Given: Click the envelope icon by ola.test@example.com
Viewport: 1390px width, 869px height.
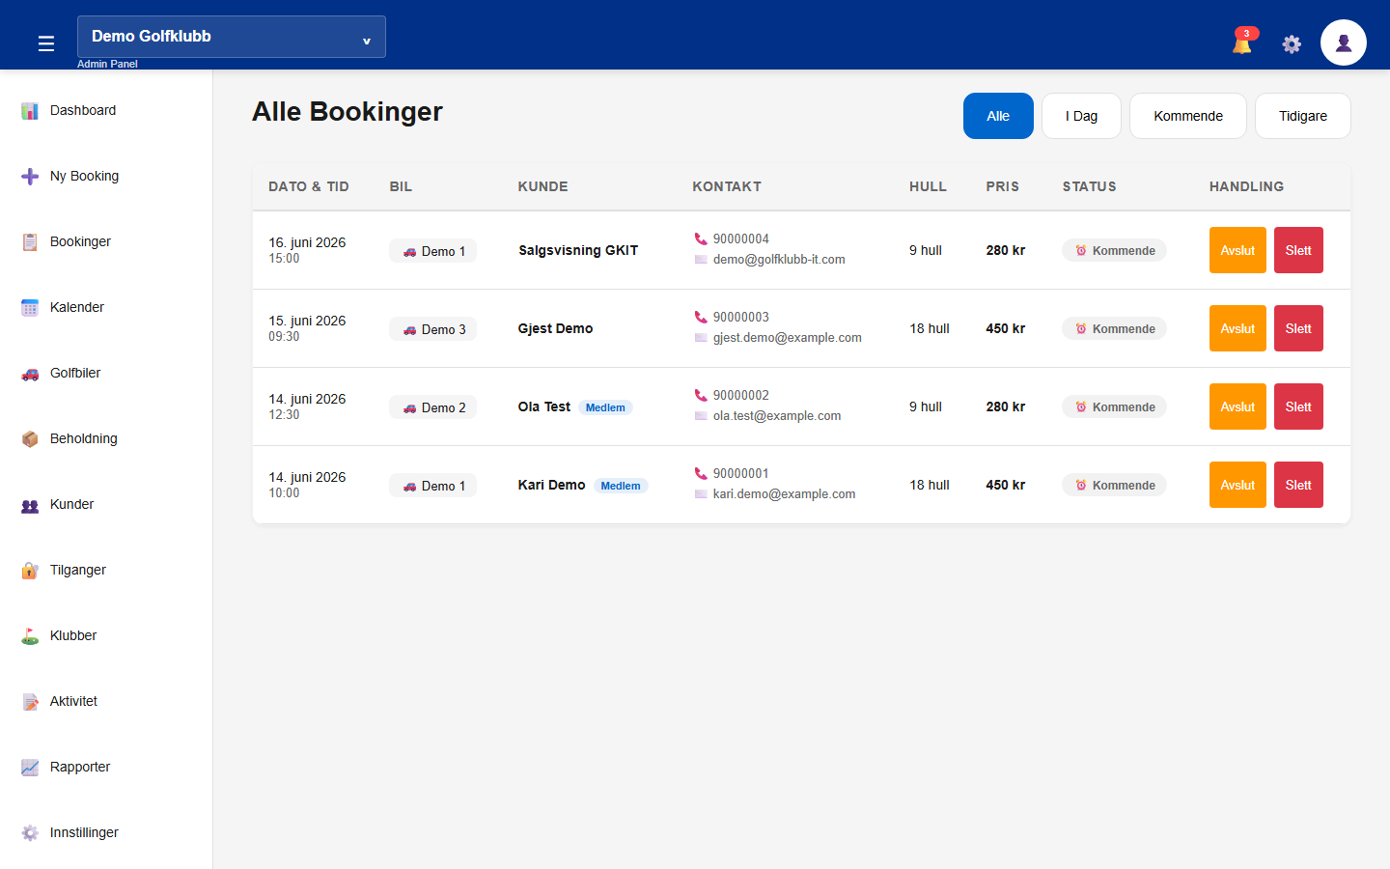Looking at the screenshot, I should [x=701, y=416].
